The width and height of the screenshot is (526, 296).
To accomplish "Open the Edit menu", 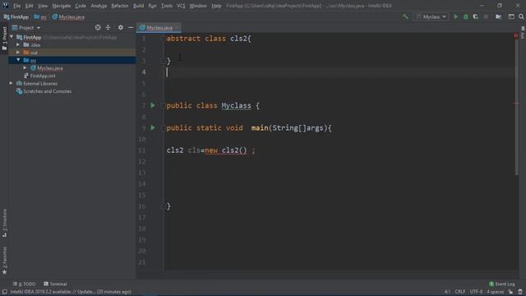I will pos(30,6).
